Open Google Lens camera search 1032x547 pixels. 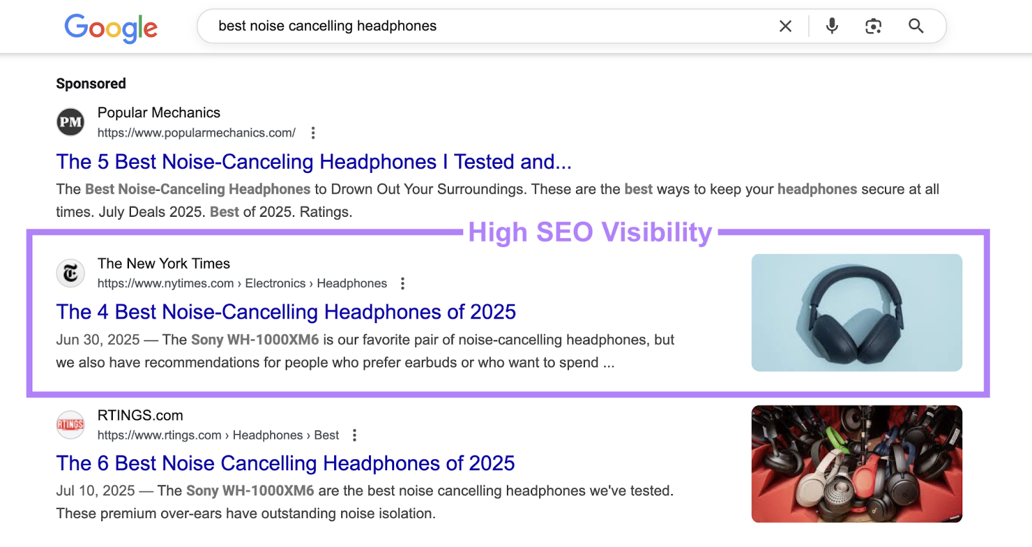pyautogui.click(x=873, y=26)
